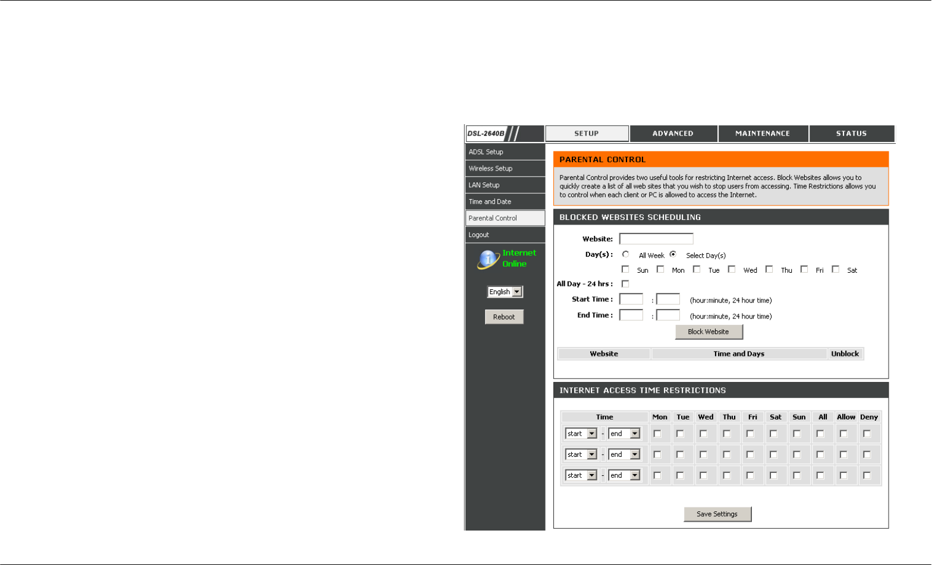
Task: Open ADSL Setup in the sidebar
Action: coord(505,151)
